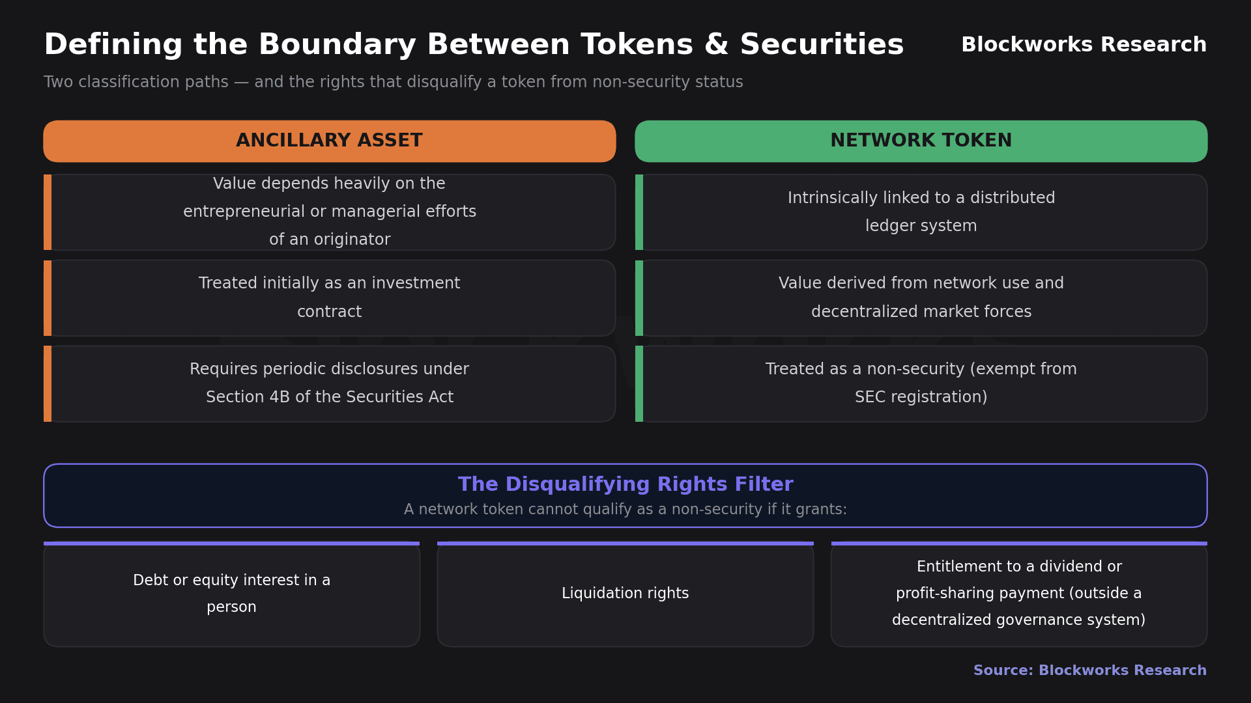This screenshot has height=703, width=1251.
Task: Click The Disqualifying Rights Filter banner
Action: [x=625, y=495]
